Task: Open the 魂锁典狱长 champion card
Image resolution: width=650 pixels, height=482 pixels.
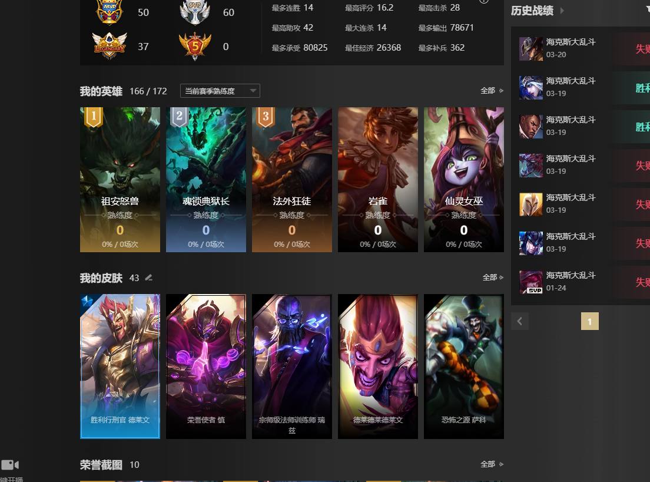Action: pos(206,180)
